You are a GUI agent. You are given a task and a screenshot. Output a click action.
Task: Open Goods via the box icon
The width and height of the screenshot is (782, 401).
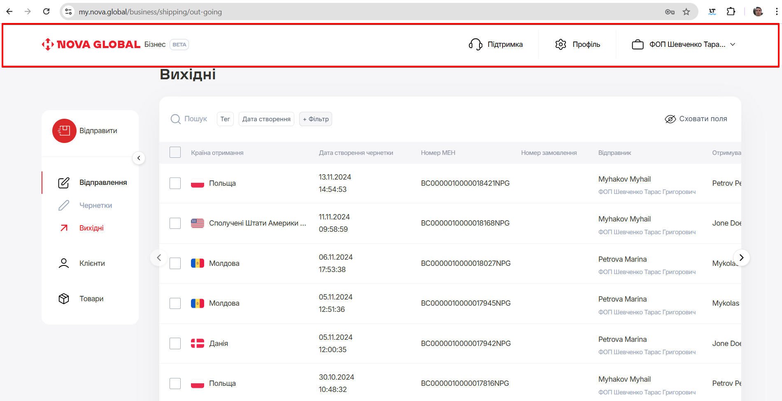coord(64,299)
